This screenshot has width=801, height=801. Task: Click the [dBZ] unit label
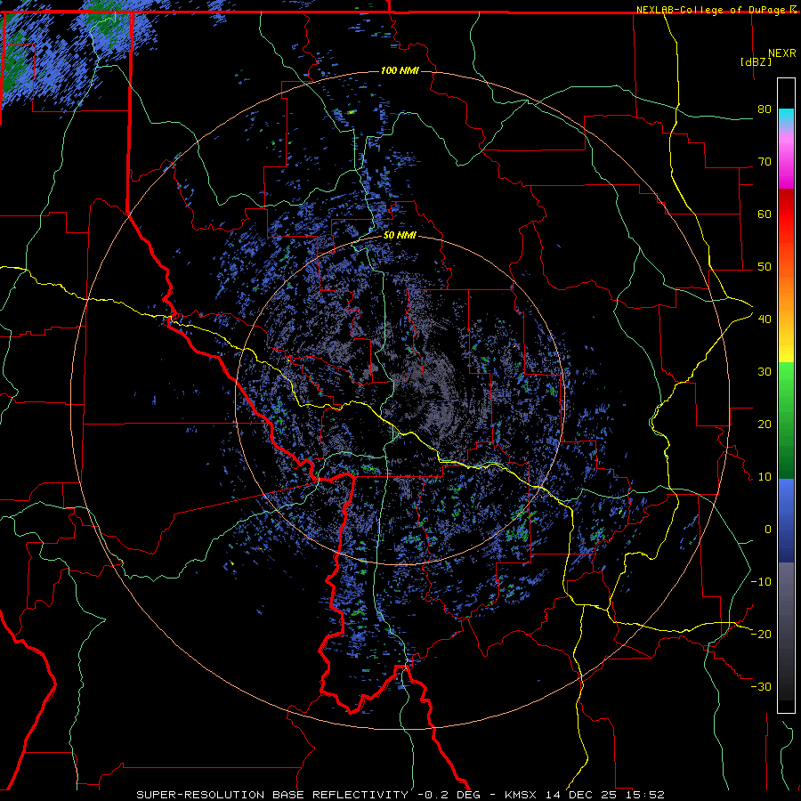pyautogui.click(x=756, y=61)
